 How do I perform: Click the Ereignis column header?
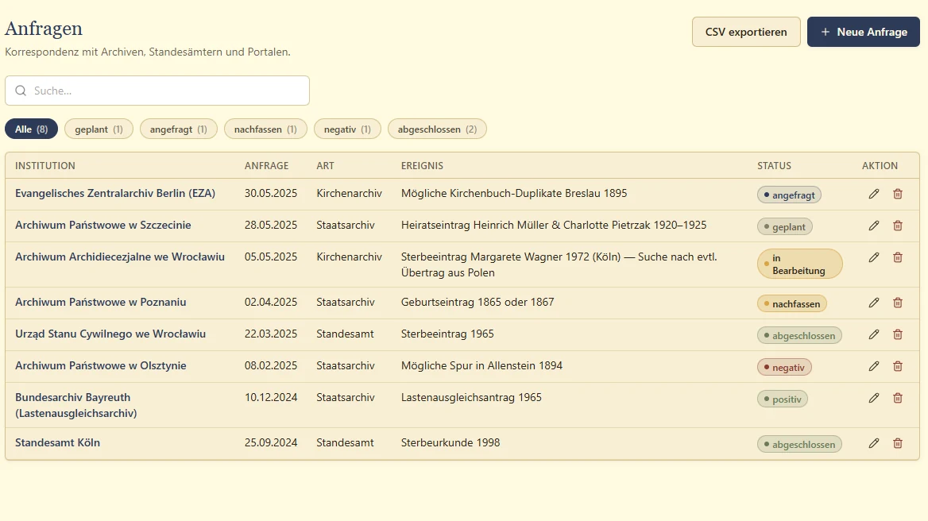pos(422,165)
